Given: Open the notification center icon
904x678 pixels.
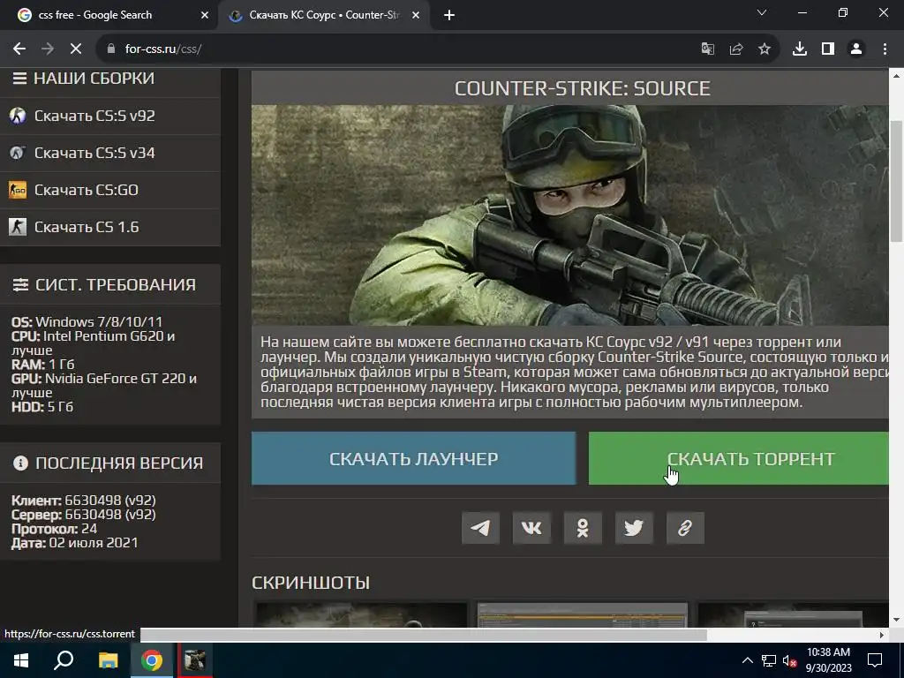Looking at the screenshot, I should point(875,660).
